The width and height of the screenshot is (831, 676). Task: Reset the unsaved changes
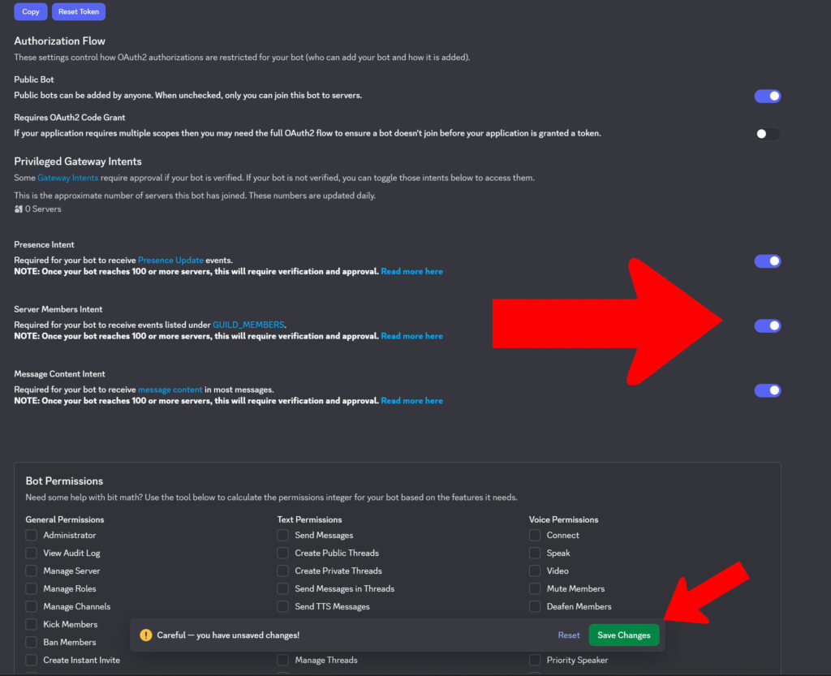pos(568,635)
